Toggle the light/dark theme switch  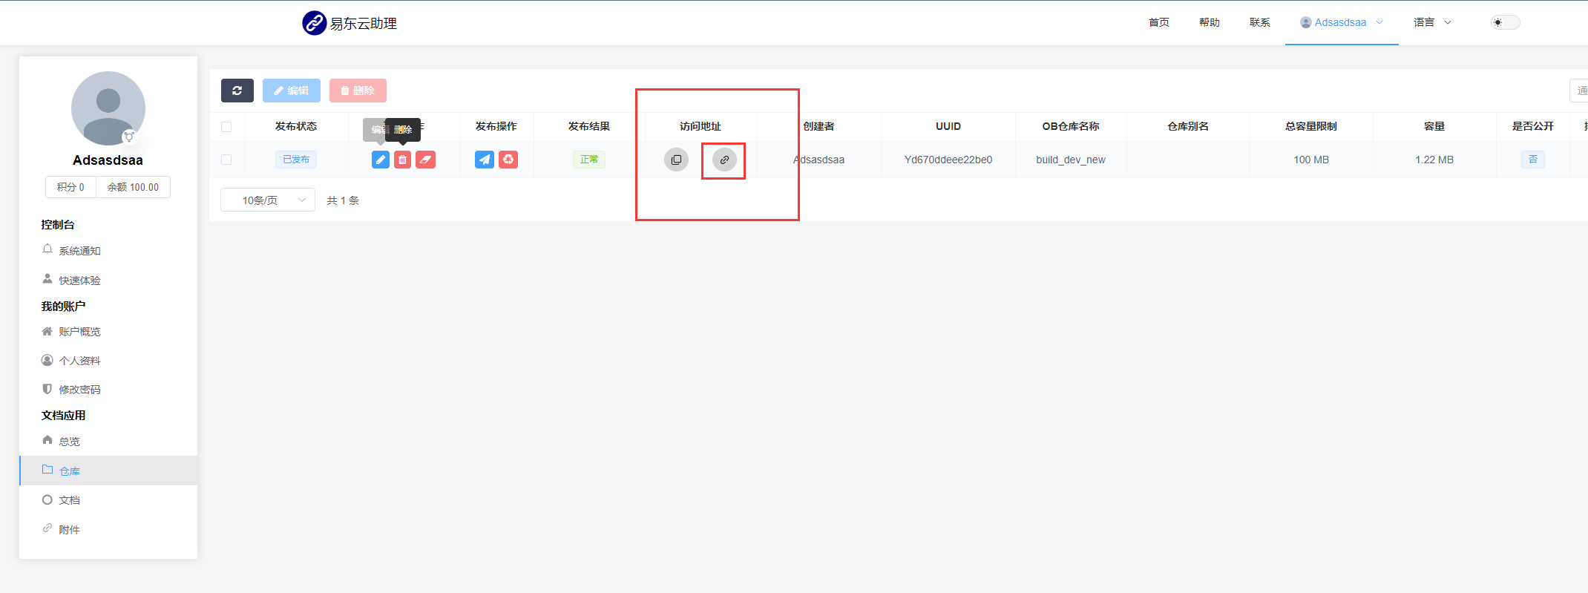click(1505, 22)
